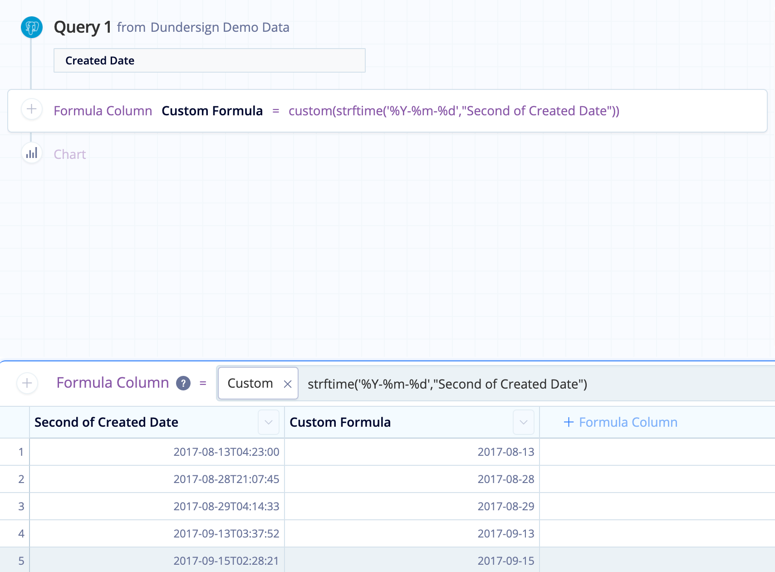This screenshot has width=775, height=572.
Task: Click the bar chart icon next to Chart
Action: point(31,153)
